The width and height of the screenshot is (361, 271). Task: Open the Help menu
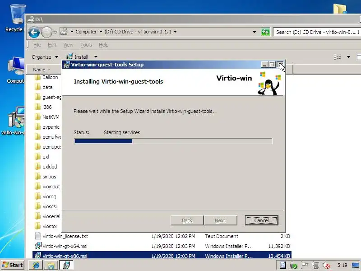104,45
